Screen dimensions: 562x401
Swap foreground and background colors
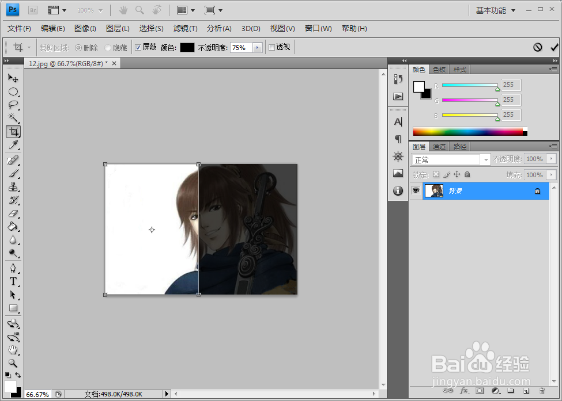pos(18,375)
